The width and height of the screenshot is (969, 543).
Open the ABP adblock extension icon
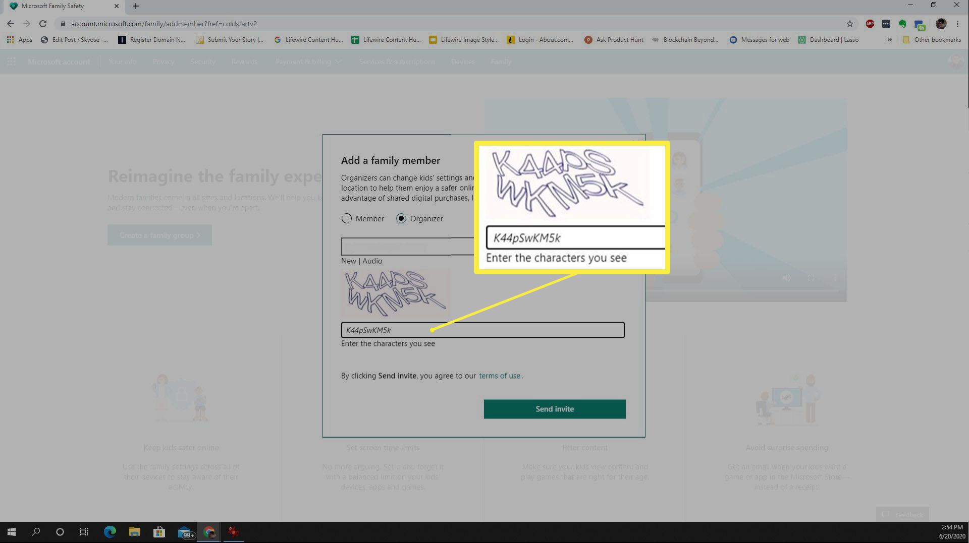click(x=870, y=24)
